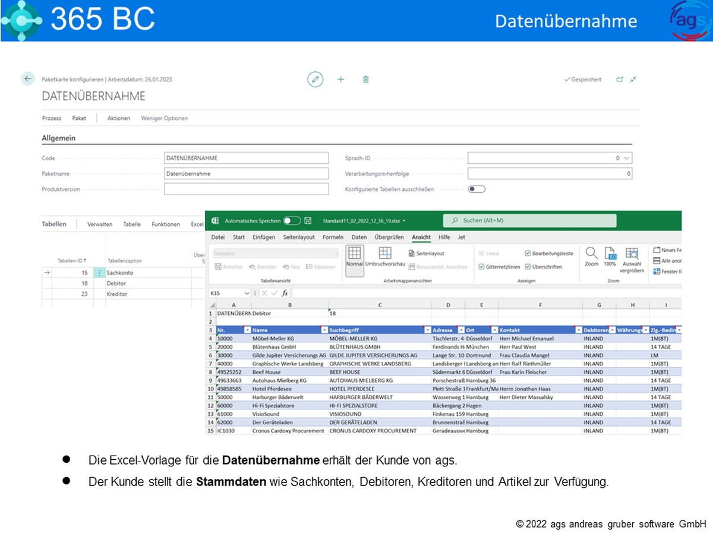Open the Name column filter dropdown
The image size is (713, 534).
coord(324,330)
